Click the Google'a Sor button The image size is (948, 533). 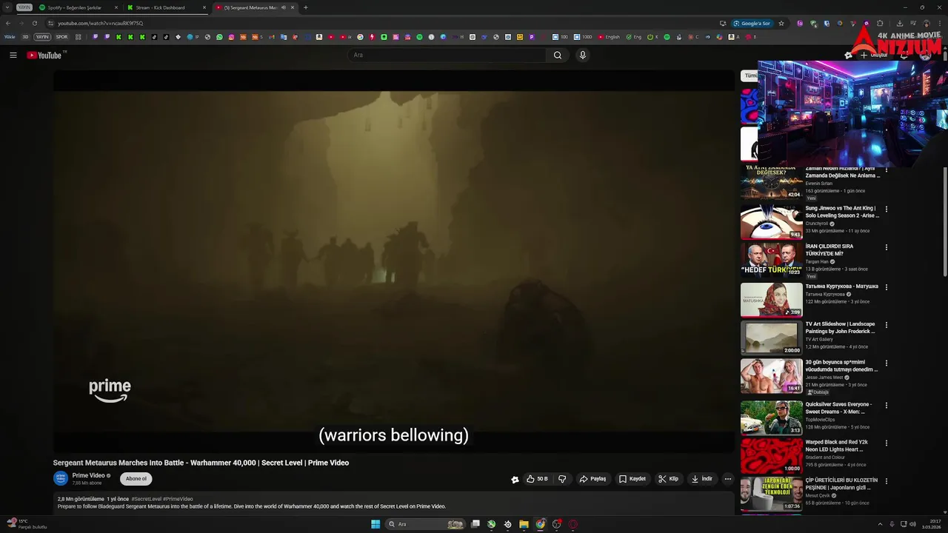[x=752, y=23]
